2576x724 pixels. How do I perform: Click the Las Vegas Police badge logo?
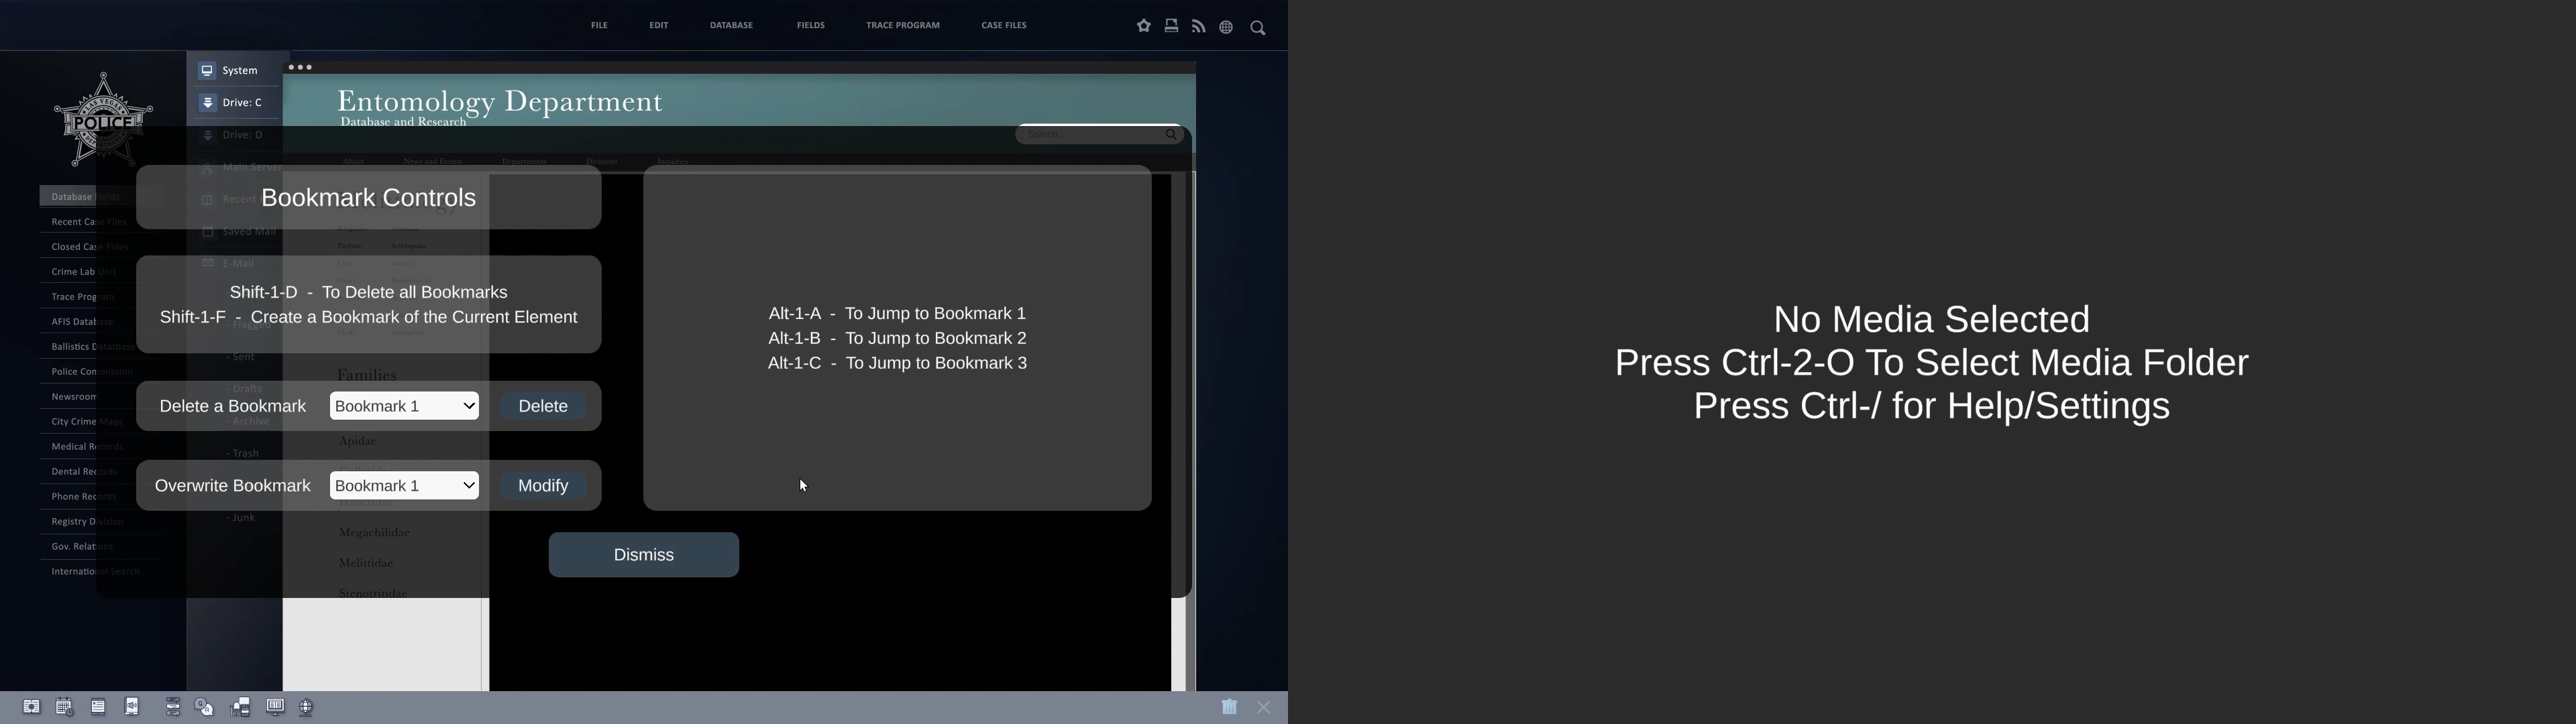103,120
